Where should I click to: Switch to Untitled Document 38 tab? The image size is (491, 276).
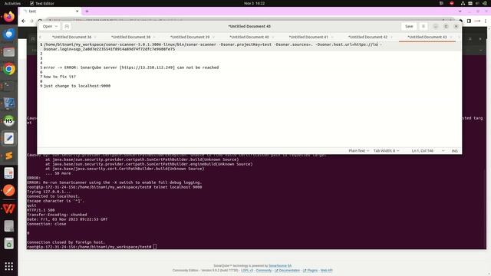click(131, 37)
